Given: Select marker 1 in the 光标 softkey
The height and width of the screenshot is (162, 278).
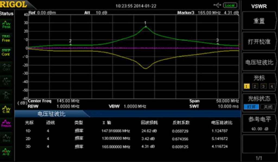Looking at the screenshot, I should pyautogui.click(x=247, y=87).
